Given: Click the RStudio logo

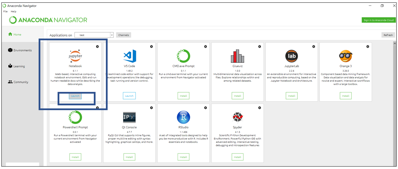Looking at the screenshot, I should [183, 117].
